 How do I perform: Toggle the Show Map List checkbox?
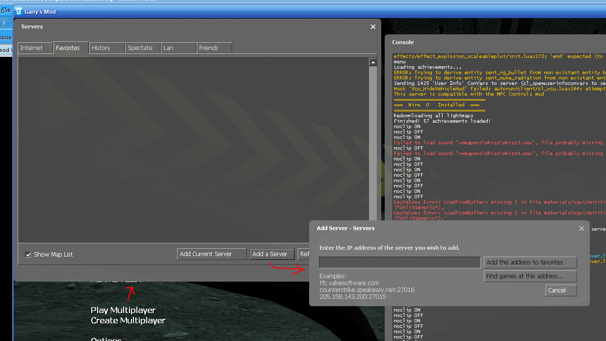point(28,254)
